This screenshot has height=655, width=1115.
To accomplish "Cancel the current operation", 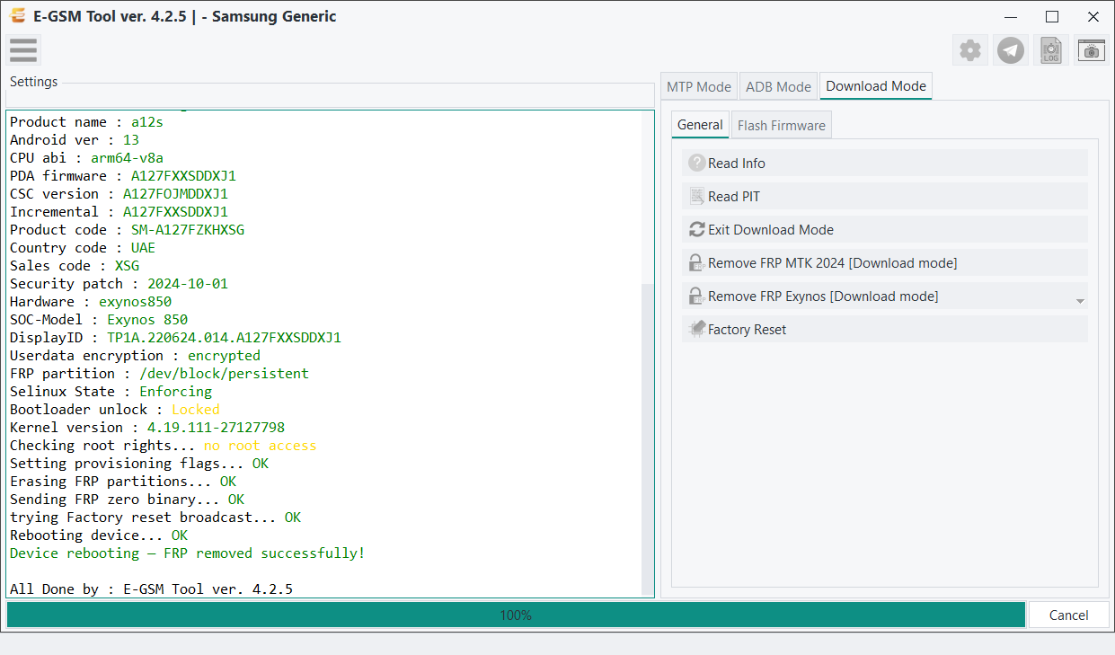I will pyautogui.click(x=1068, y=615).
